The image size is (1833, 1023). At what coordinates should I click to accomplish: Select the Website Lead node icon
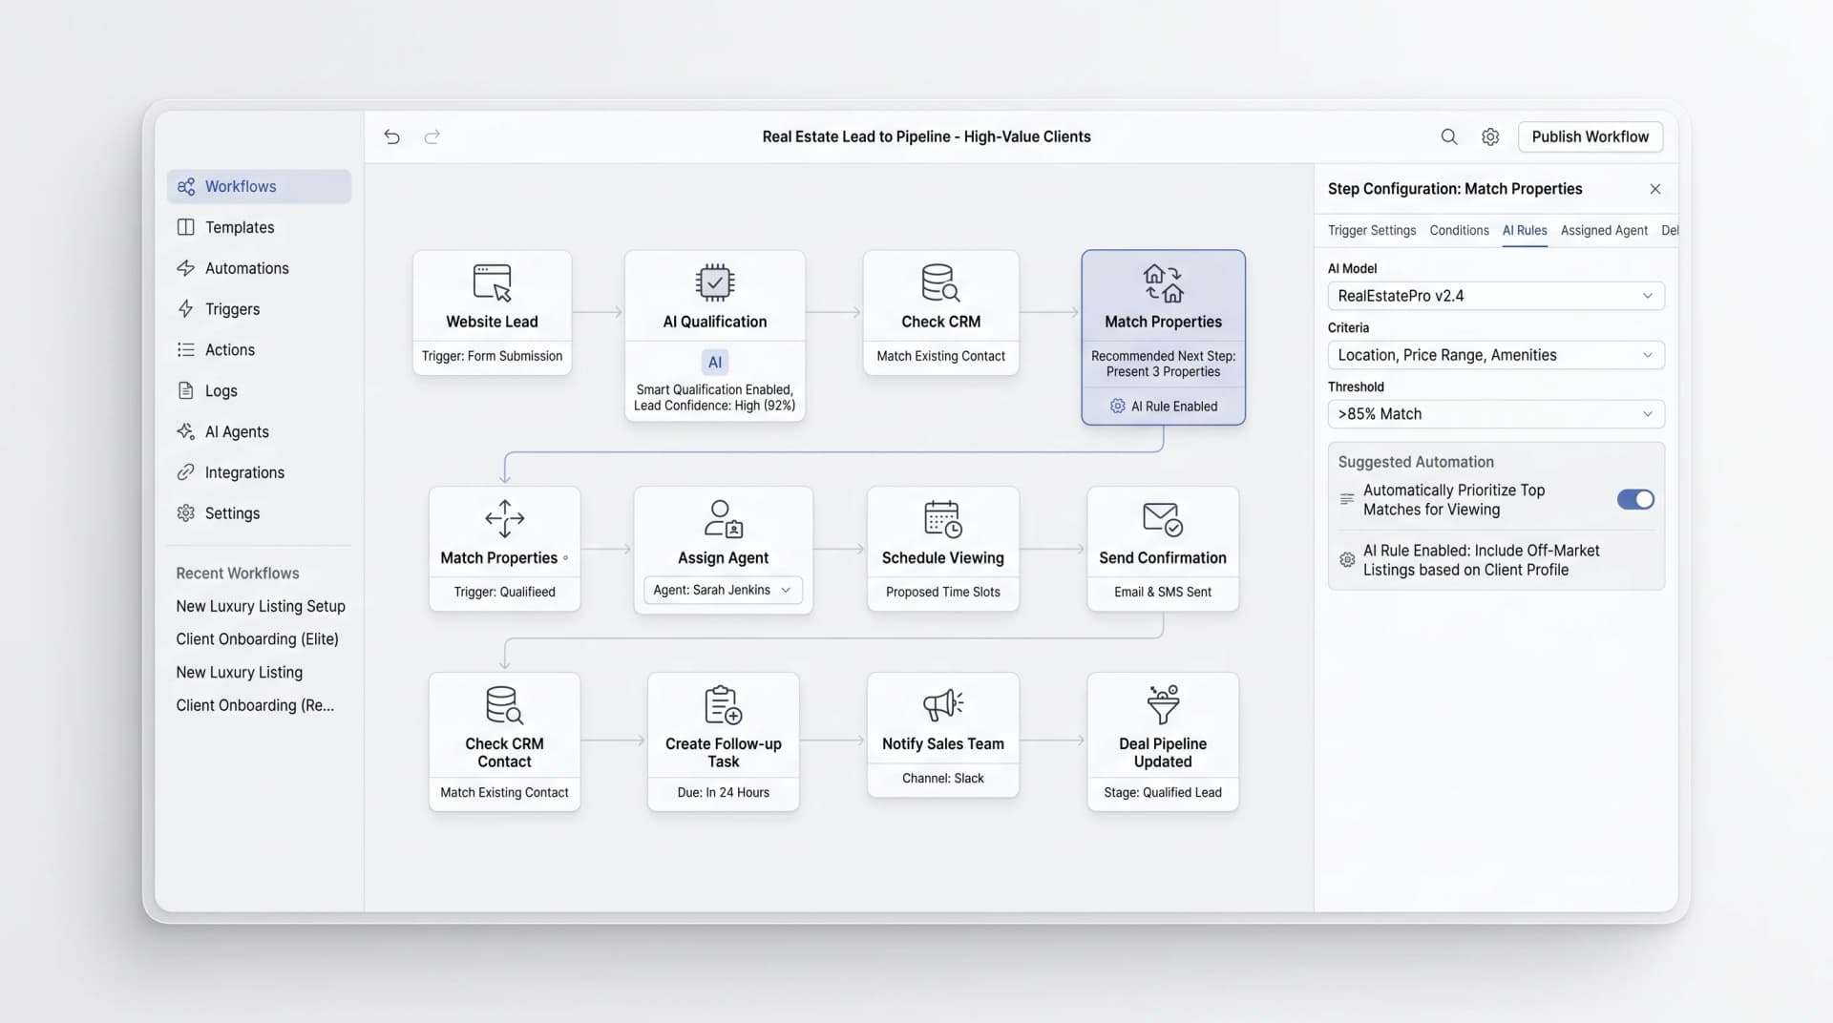[x=492, y=282]
